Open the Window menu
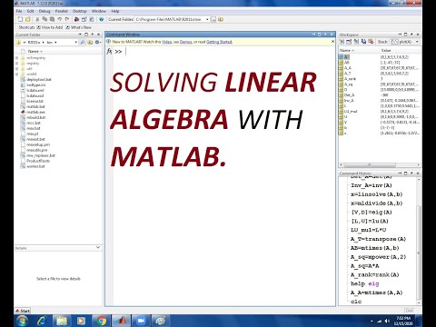 click(99, 11)
